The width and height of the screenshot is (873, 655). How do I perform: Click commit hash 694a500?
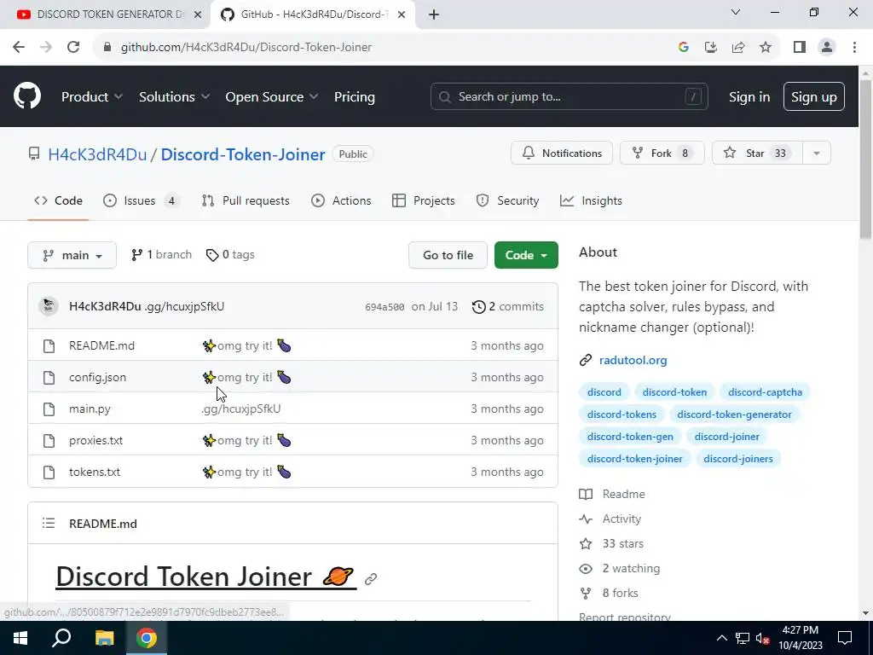pos(384,307)
